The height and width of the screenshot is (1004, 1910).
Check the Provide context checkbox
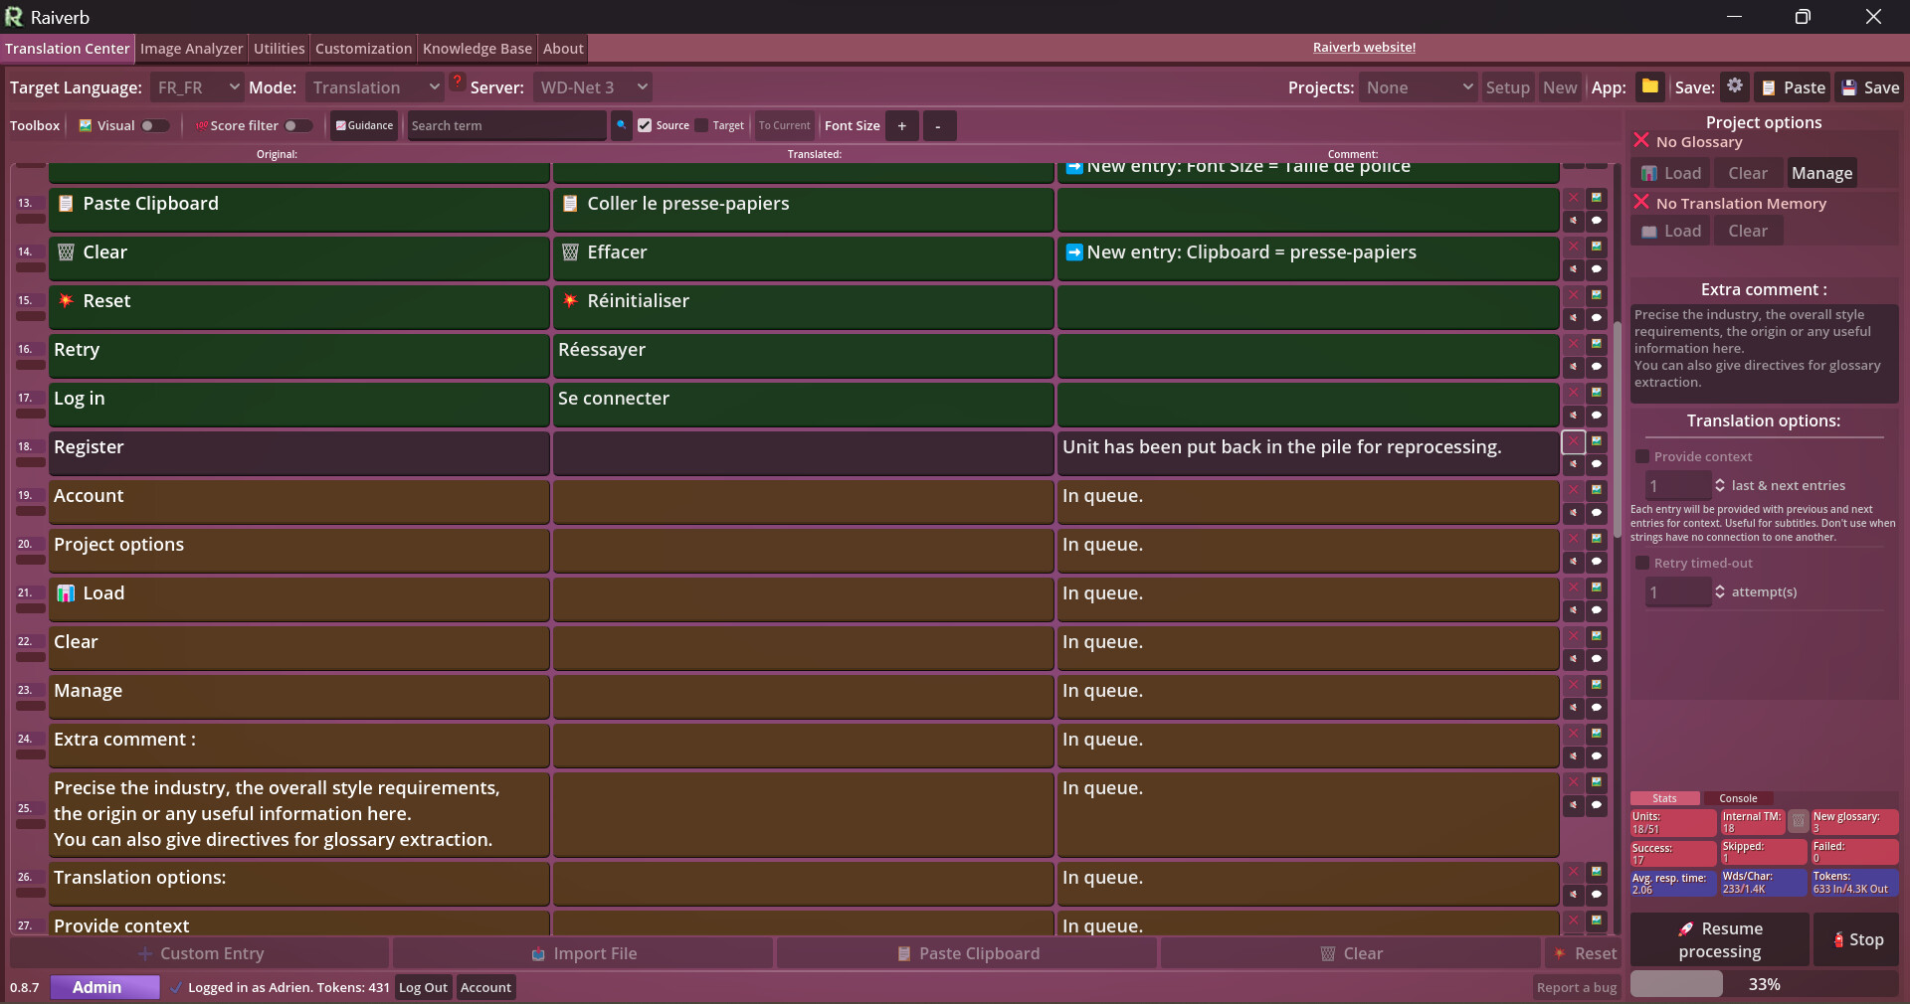coord(1643,456)
